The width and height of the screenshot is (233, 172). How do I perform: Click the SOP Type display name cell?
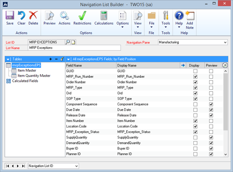(124, 99)
